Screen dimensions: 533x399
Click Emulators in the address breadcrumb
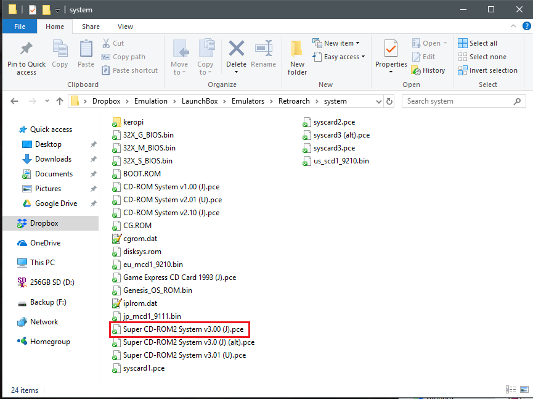point(248,101)
